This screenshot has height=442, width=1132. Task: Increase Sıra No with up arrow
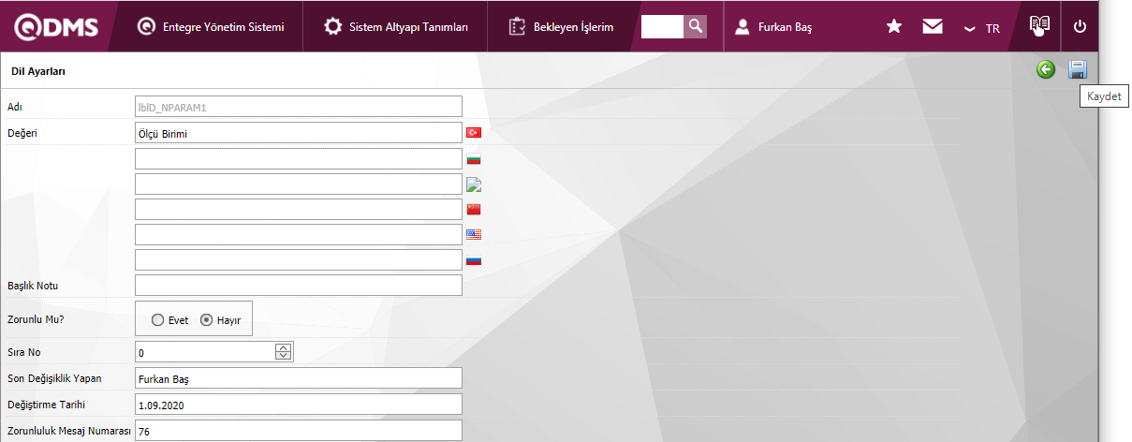click(x=284, y=347)
